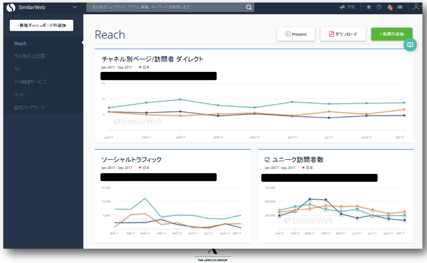Expand the SimilarWeb module dropdown chevron
The height and width of the screenshot is (263, 427).
pyautogui.click(x=75, y=7)
